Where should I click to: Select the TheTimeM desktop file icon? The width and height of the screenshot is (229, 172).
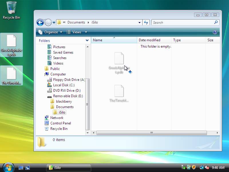[11, 76]
